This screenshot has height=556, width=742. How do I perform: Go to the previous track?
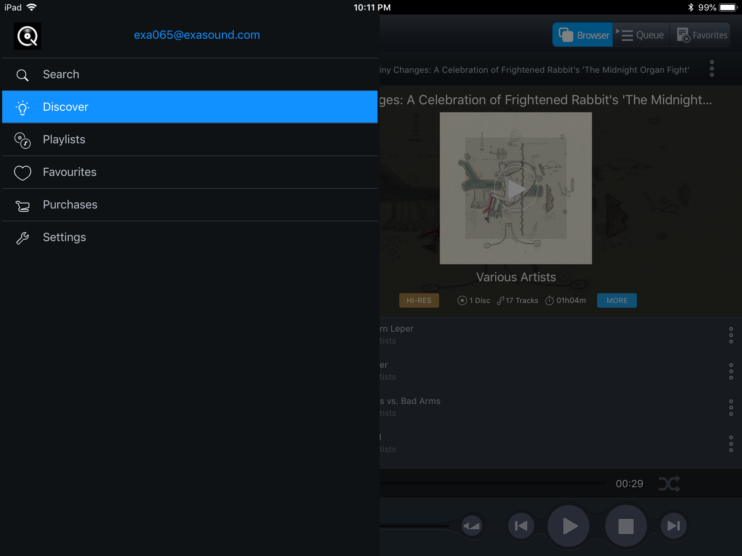click(521, 526)
